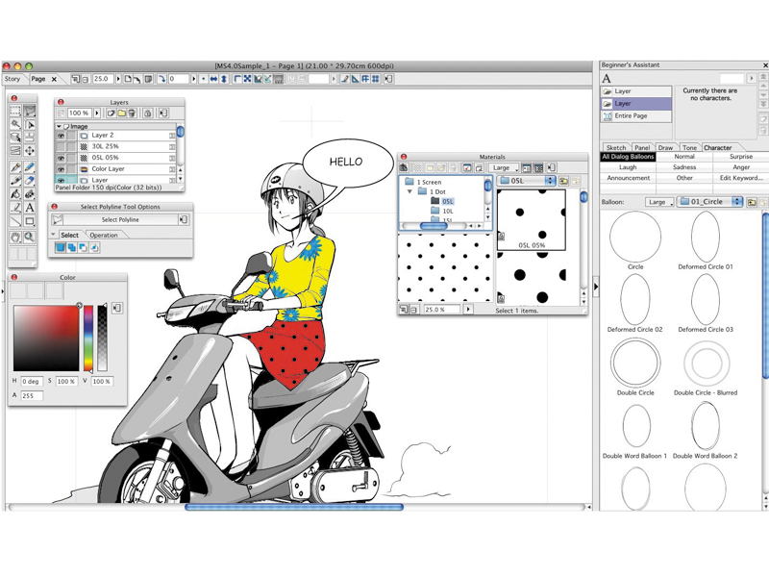Toggle visibility of Color Layer

click(x=61, y=169)
